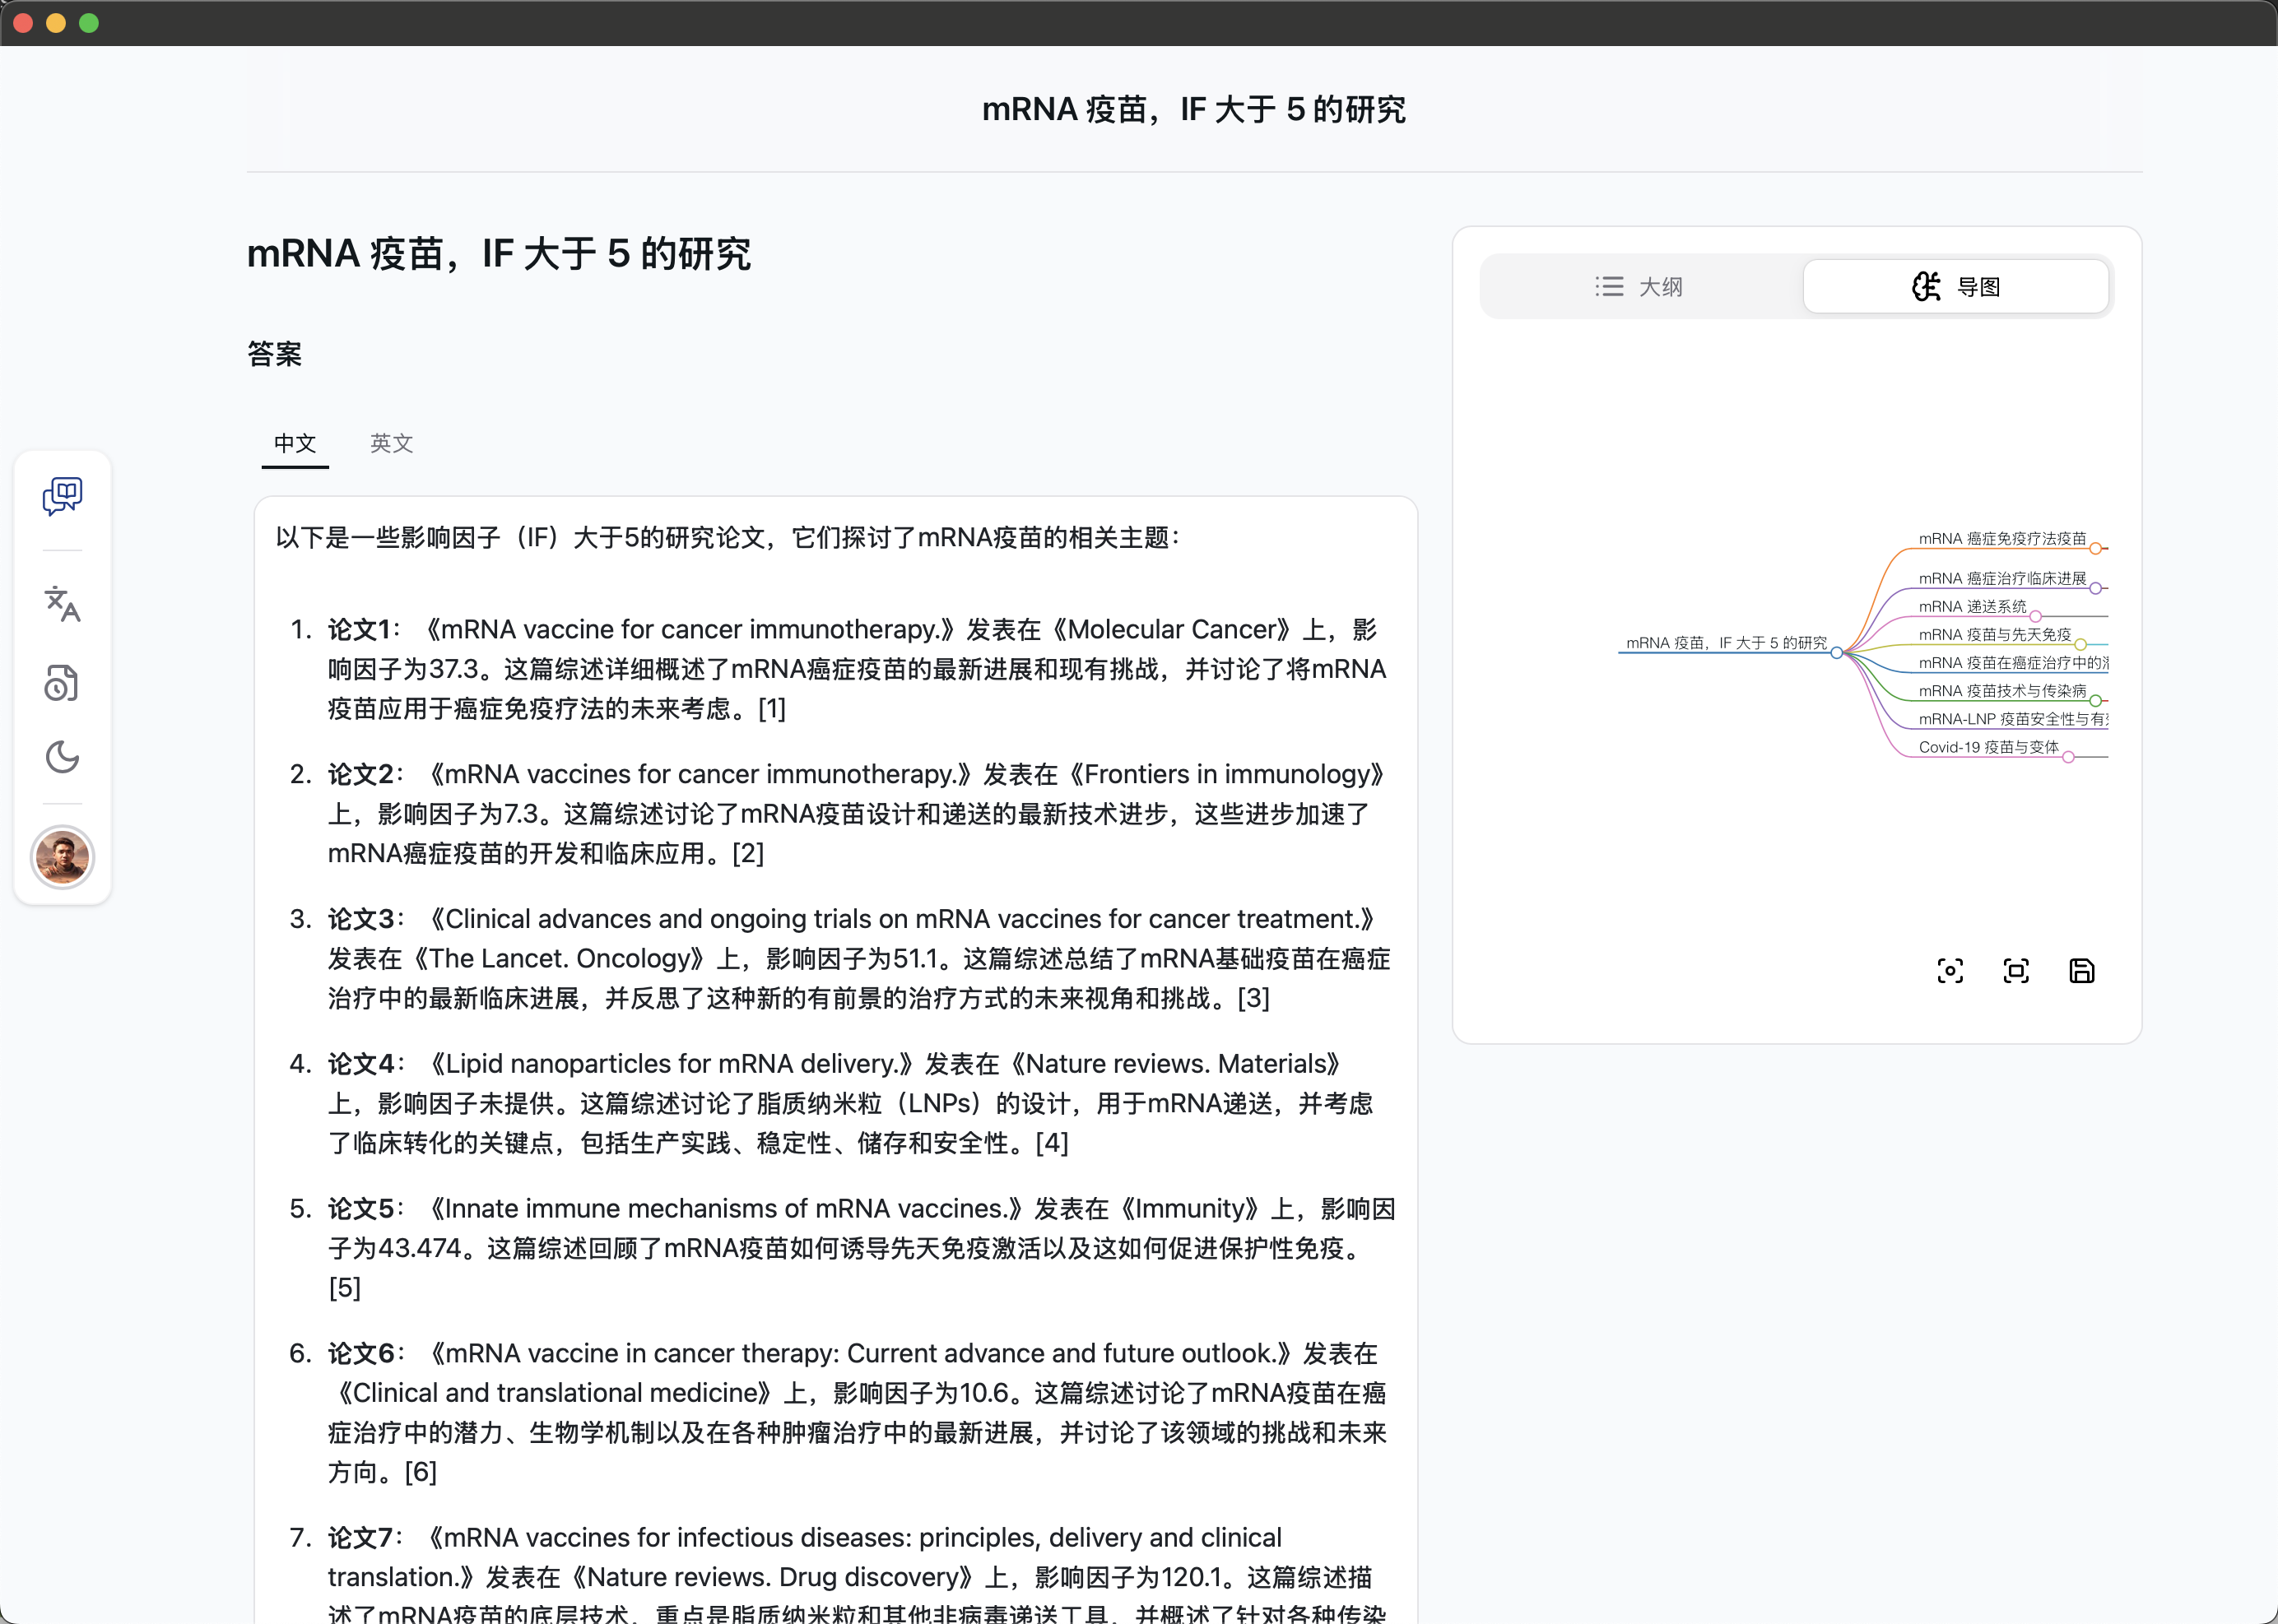2278x1624 pixels.
Task: Click the root node label in mind map
Action: tap(1726, 643)
